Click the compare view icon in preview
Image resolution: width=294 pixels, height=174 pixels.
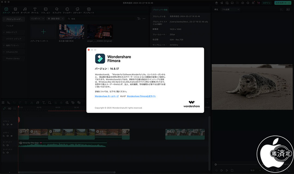click(282, 9)
